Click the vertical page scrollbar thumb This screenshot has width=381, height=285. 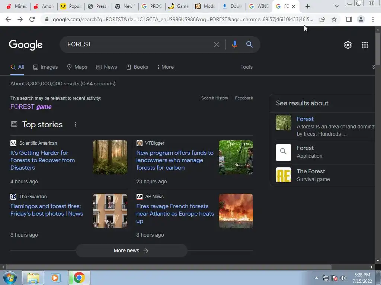(378, 49)
